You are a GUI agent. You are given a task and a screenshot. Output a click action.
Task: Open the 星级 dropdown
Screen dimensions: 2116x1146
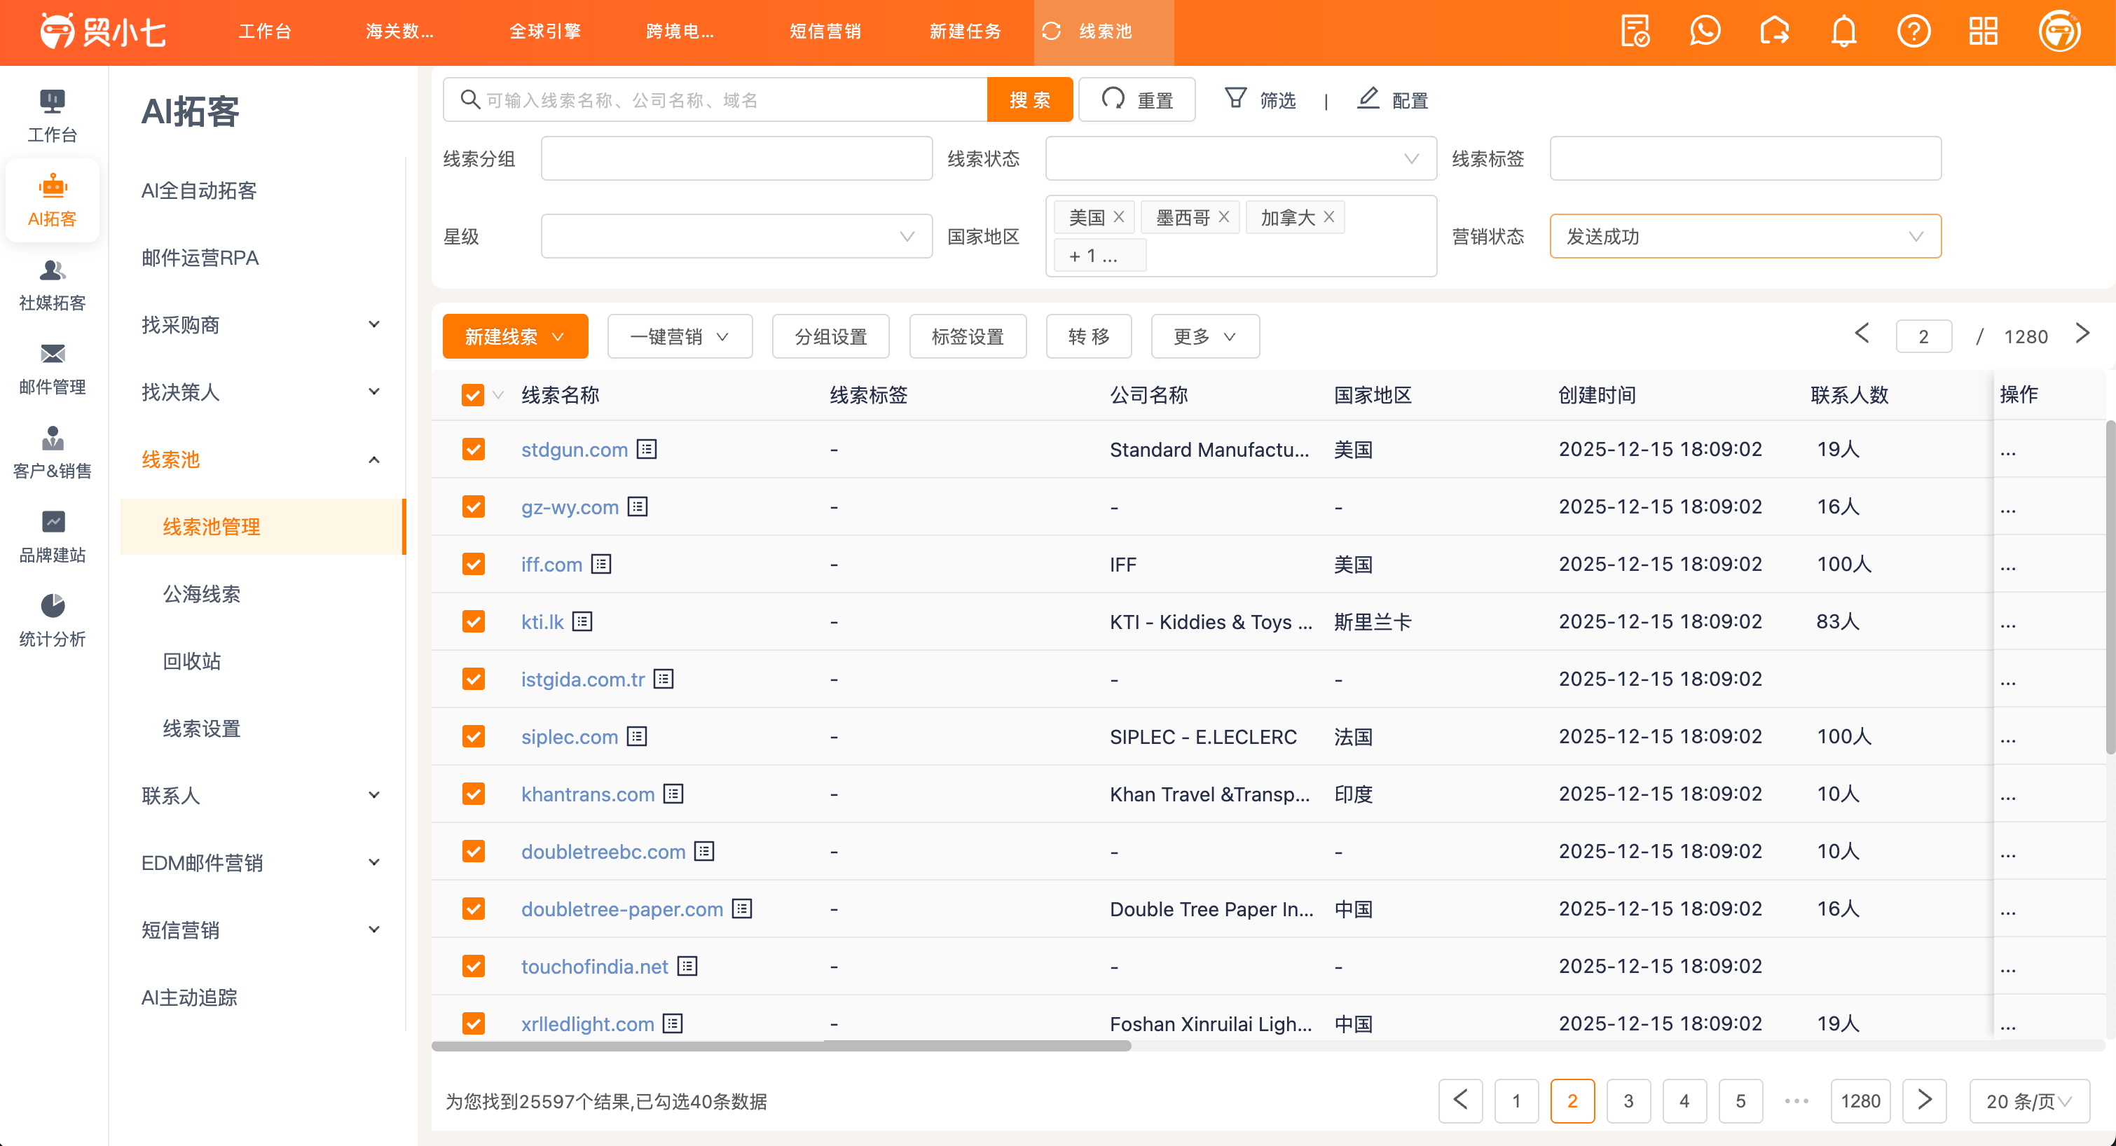(x=736, y=237)
